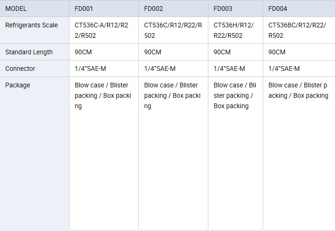Viewport: 335px width, 231px height.
Task: Click the 90CM cell under FD003
Action: pyautogui.click(x=235, y=52)
